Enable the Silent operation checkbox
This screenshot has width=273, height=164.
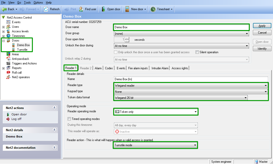point(197,52)
